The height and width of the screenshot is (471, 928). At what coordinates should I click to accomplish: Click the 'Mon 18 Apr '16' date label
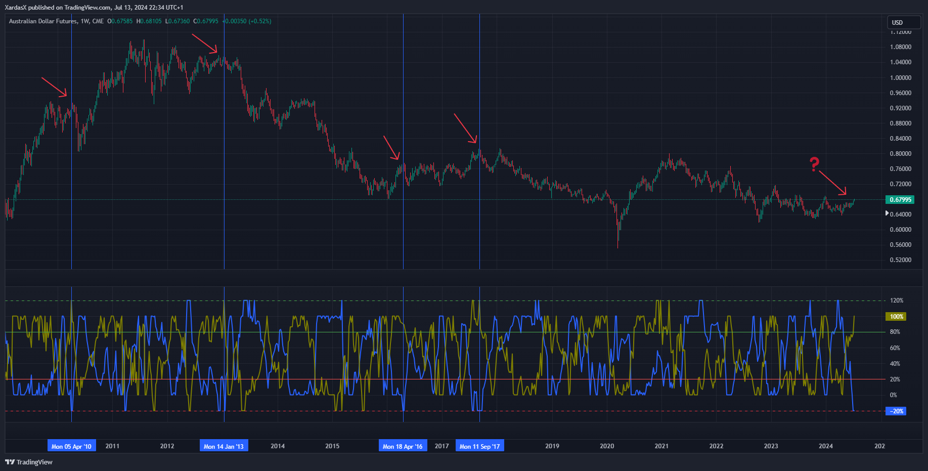click(x=403, y=446)
